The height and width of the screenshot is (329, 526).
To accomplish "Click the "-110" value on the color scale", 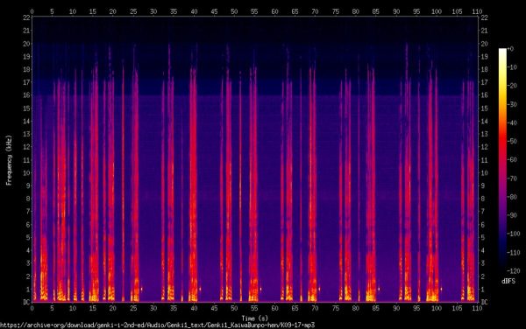I will coord(514,252).
